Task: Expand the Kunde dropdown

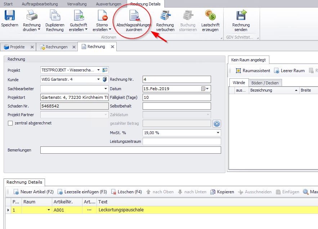Action: pos(99,79)
